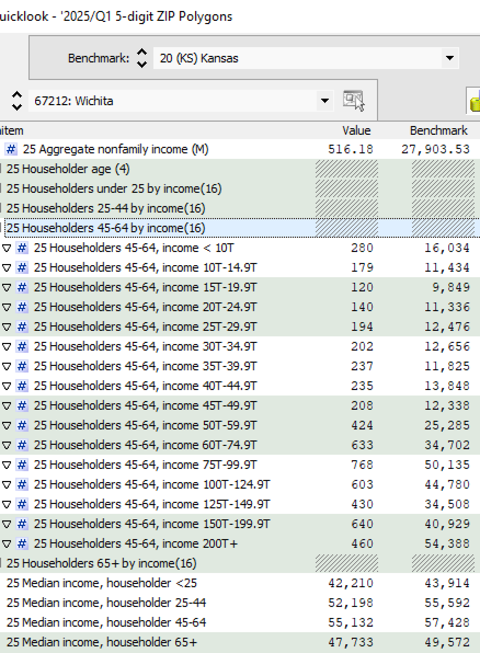Click the # icon for income 200T+ row
Image resolution: width=480 pixels, height=653 pixels.
22,543
